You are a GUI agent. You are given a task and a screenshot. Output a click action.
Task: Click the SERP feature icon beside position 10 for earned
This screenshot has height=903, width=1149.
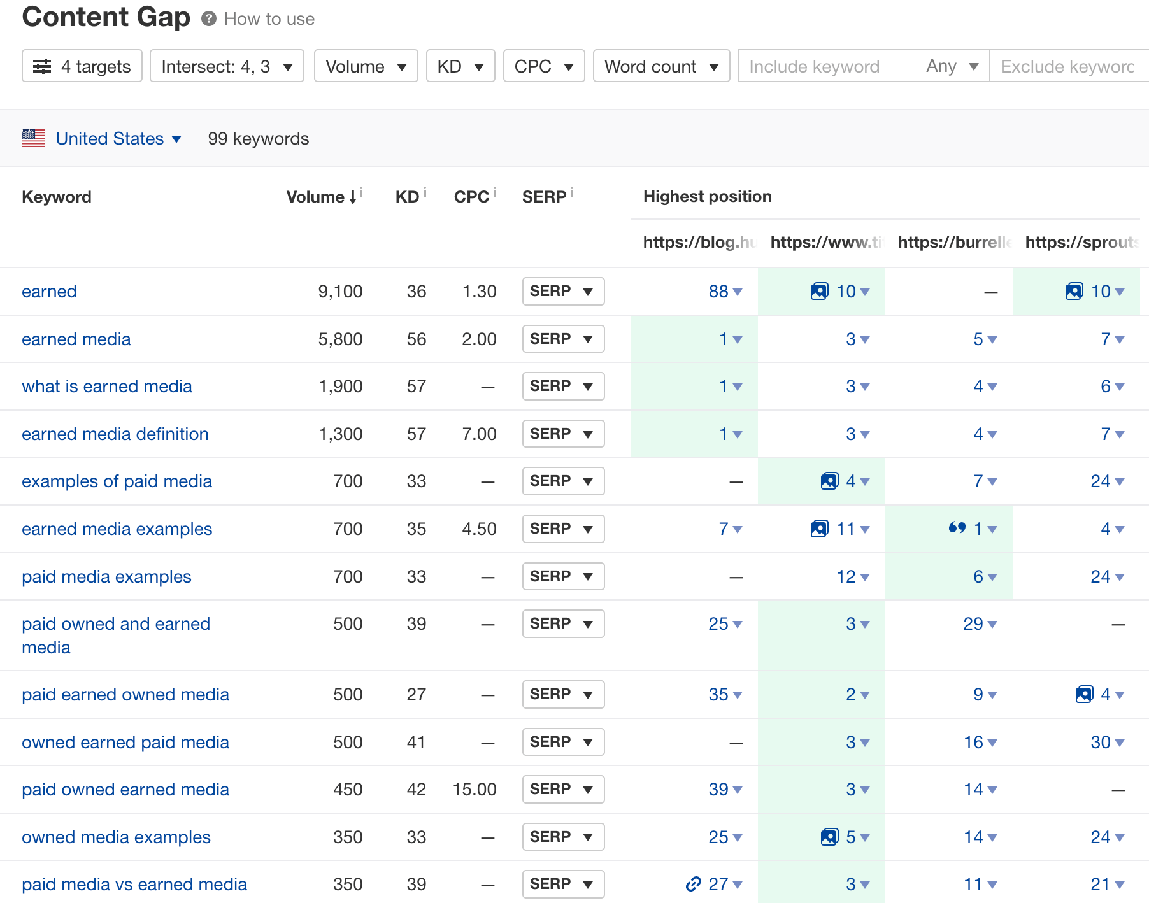[x=819, y=291]
